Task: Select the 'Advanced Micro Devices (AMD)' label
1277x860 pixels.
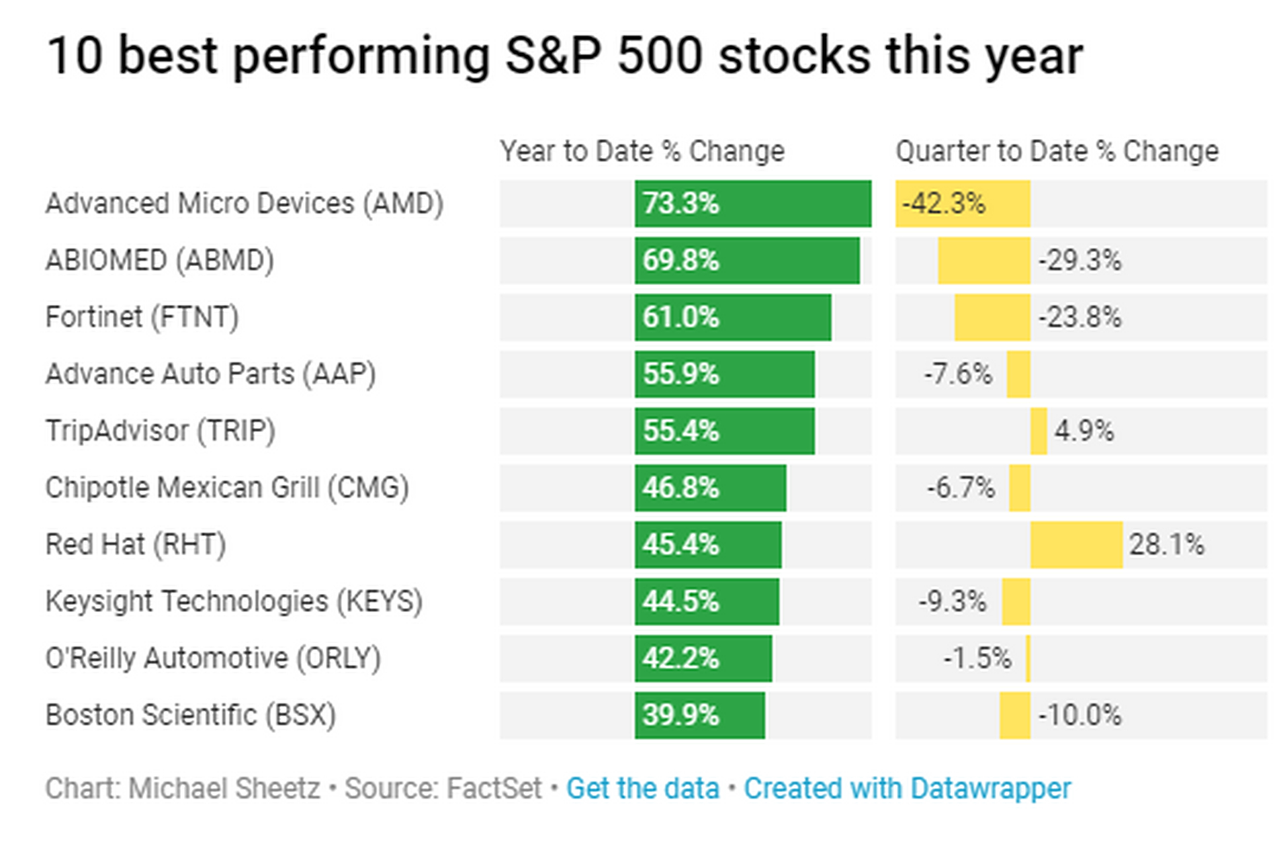Action: pos(245,204)
